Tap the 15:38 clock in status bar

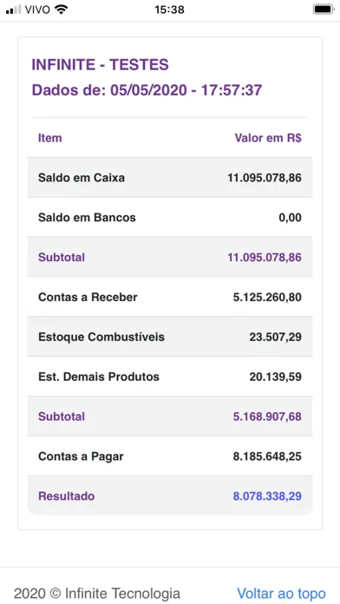169,10
